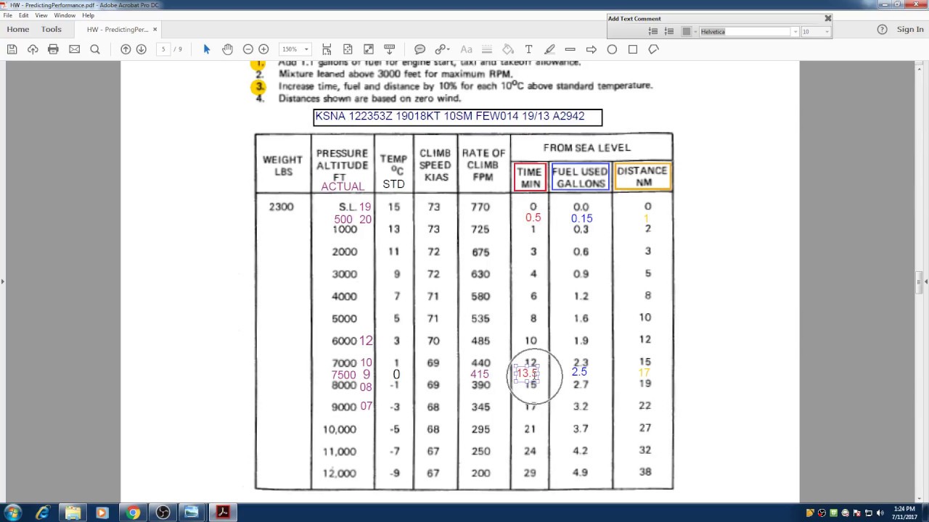Choose the Oval drawing tool
This screenshot has height=522, width=929.
pos(612,49)
